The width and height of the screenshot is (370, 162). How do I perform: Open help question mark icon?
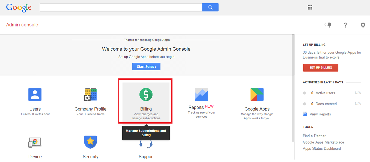(x=345, y=25)
